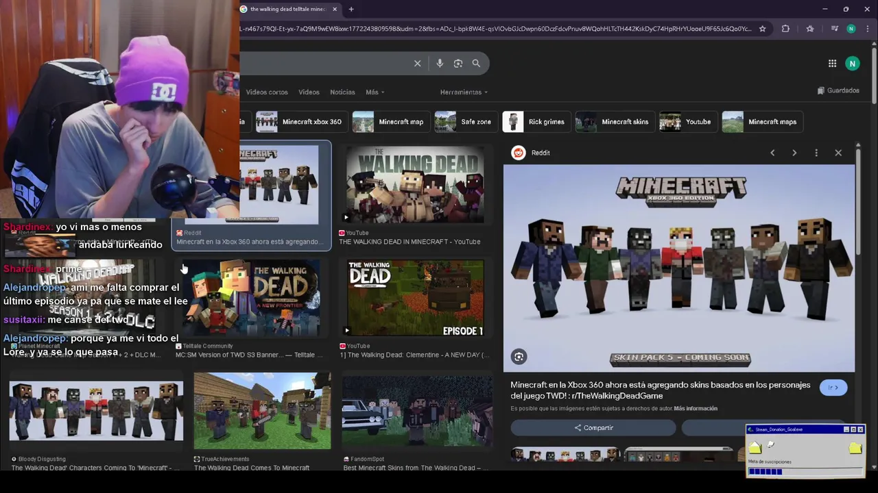
Task: Open the Guardados saved items
Action: click(x=838, y=90)
